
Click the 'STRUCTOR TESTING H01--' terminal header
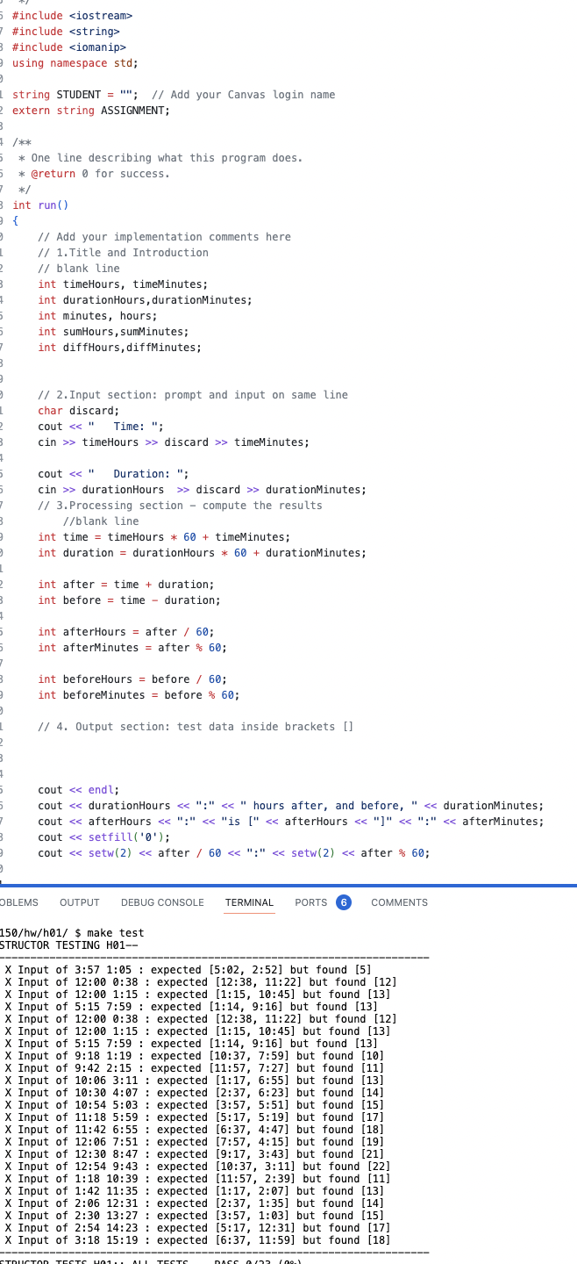(69, 944)
